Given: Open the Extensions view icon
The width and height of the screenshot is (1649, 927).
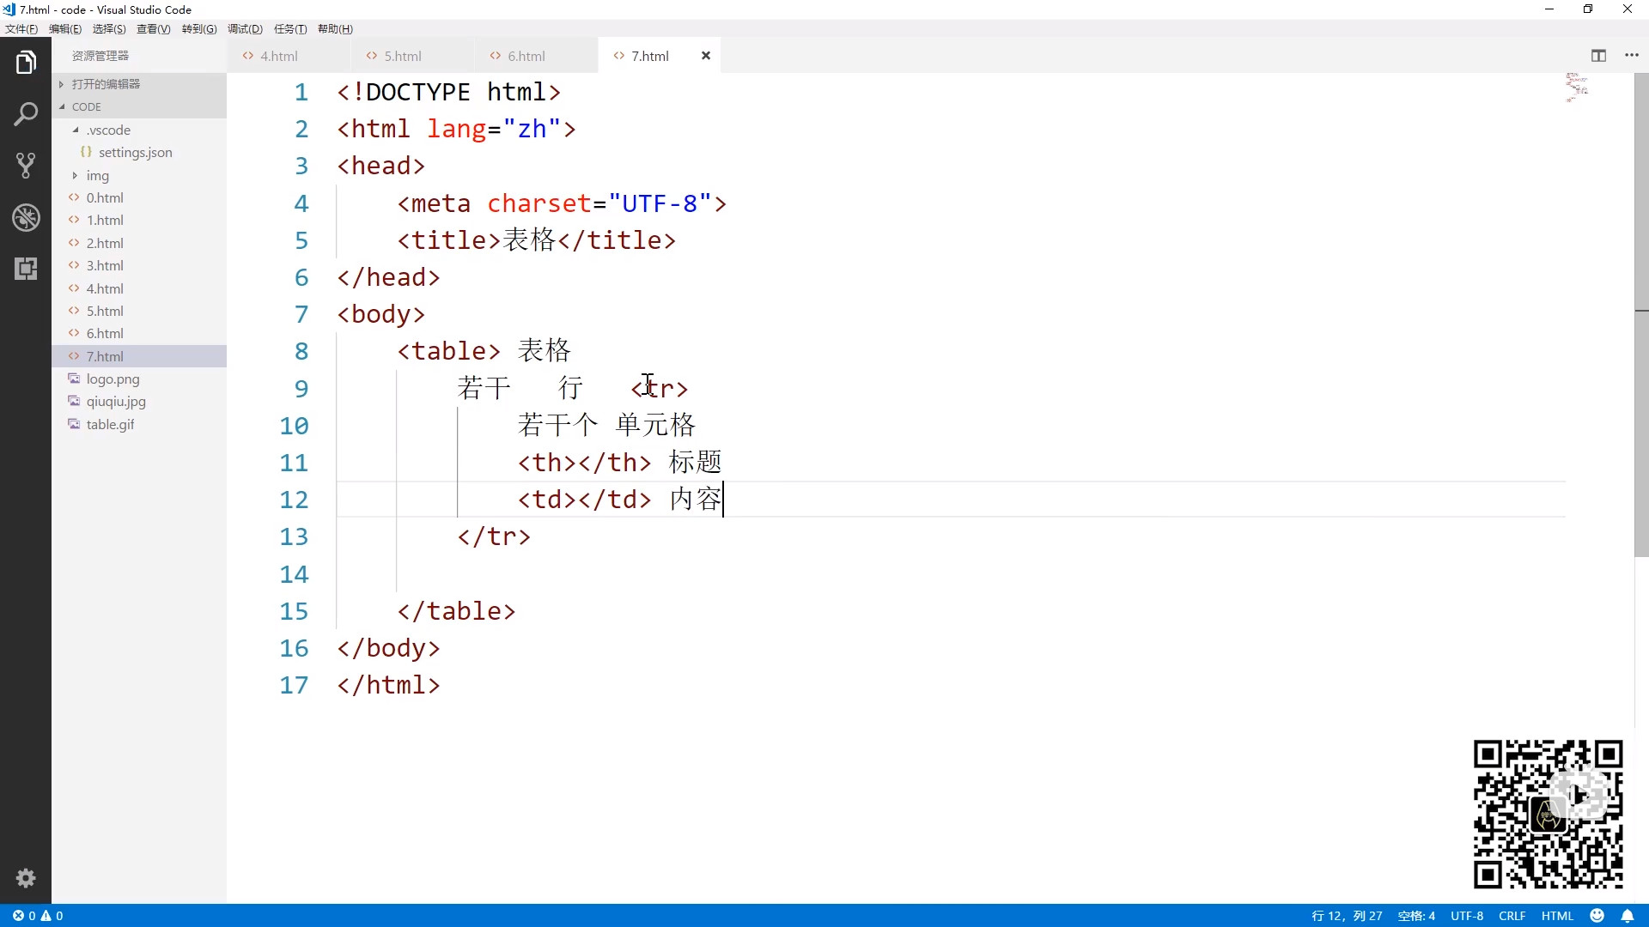Looking at the screenshot, I should click(x=26, y=269).
